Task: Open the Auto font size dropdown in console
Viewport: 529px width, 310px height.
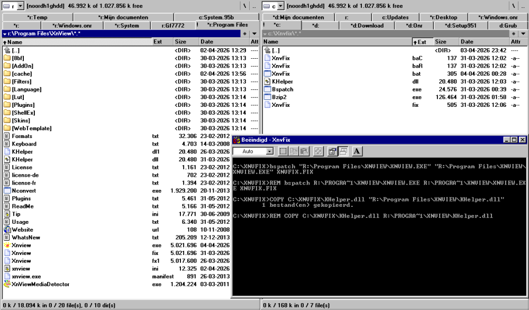Action: (x=270, y=151)
